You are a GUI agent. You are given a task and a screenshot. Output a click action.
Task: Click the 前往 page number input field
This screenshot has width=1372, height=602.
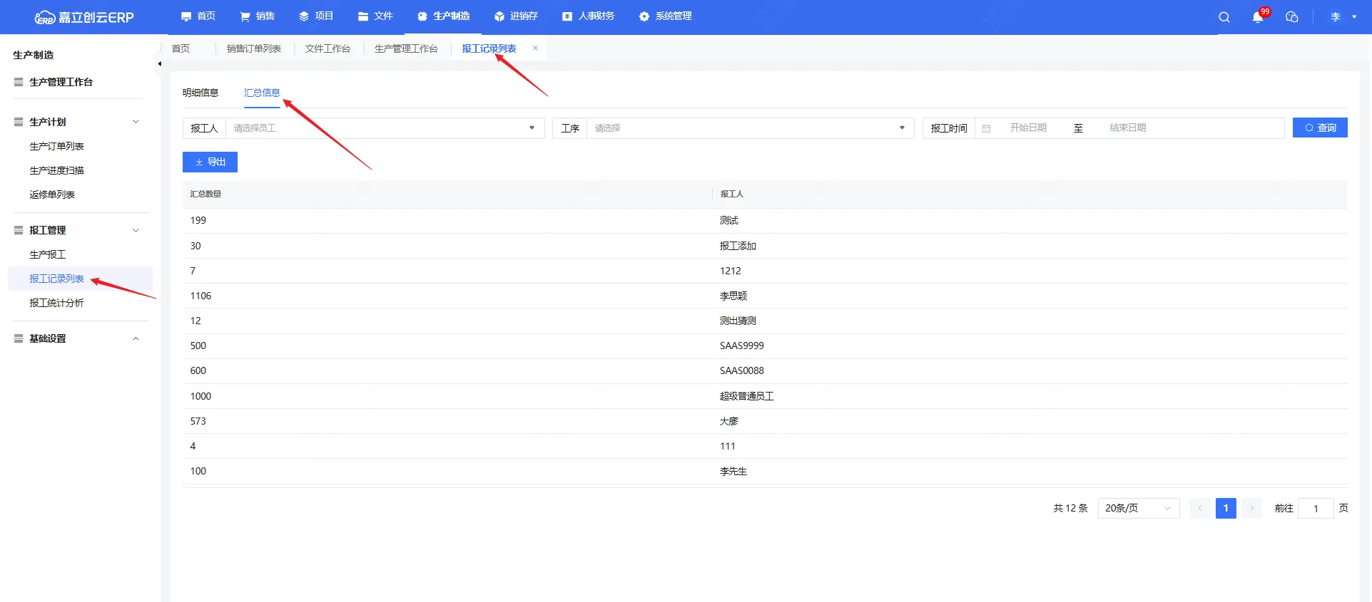pyautogui.click(x=1315, y=508)
